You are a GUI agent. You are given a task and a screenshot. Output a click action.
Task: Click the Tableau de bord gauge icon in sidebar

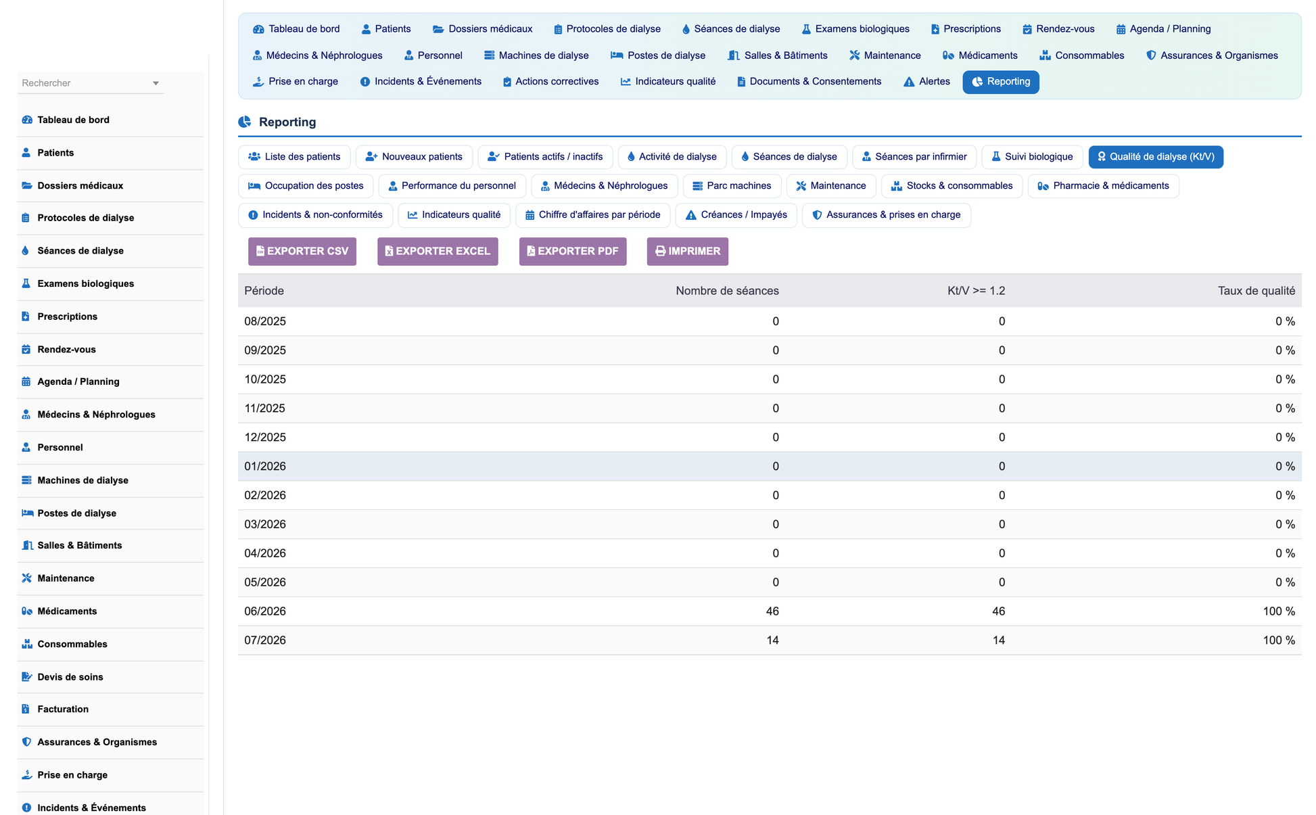[x=27, y=120]
